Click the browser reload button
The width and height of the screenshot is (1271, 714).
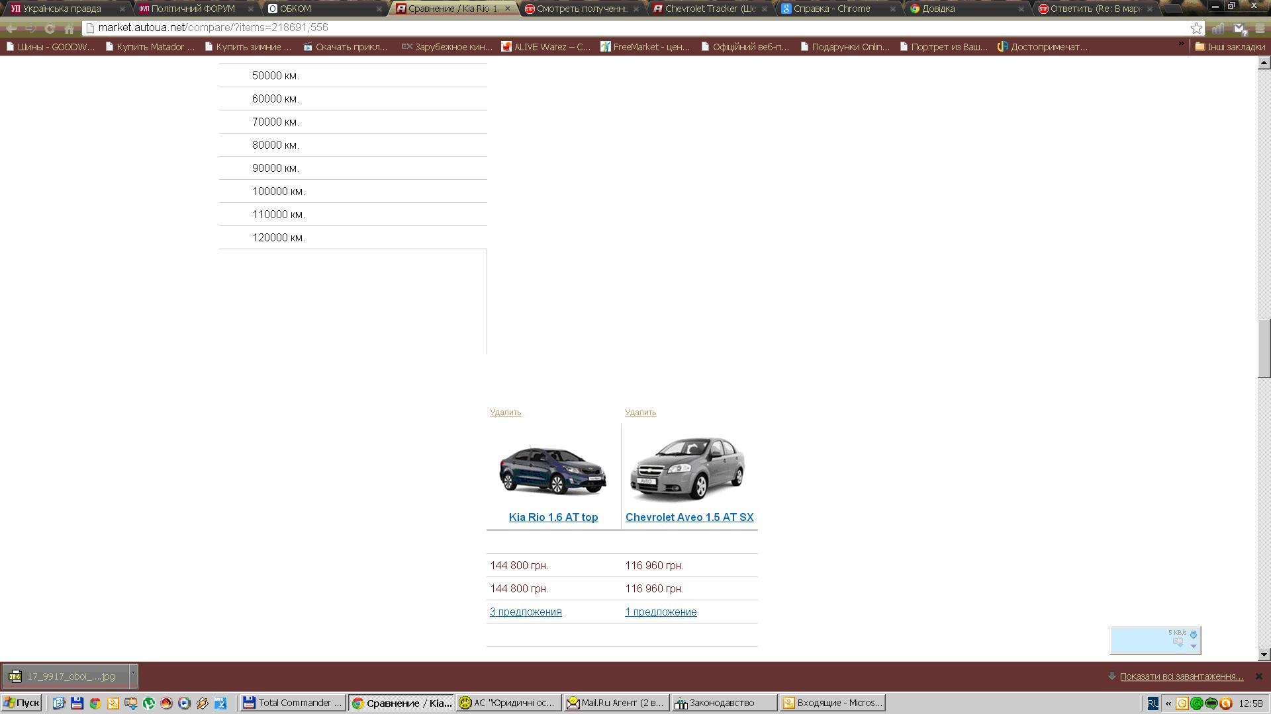(50, 28)
